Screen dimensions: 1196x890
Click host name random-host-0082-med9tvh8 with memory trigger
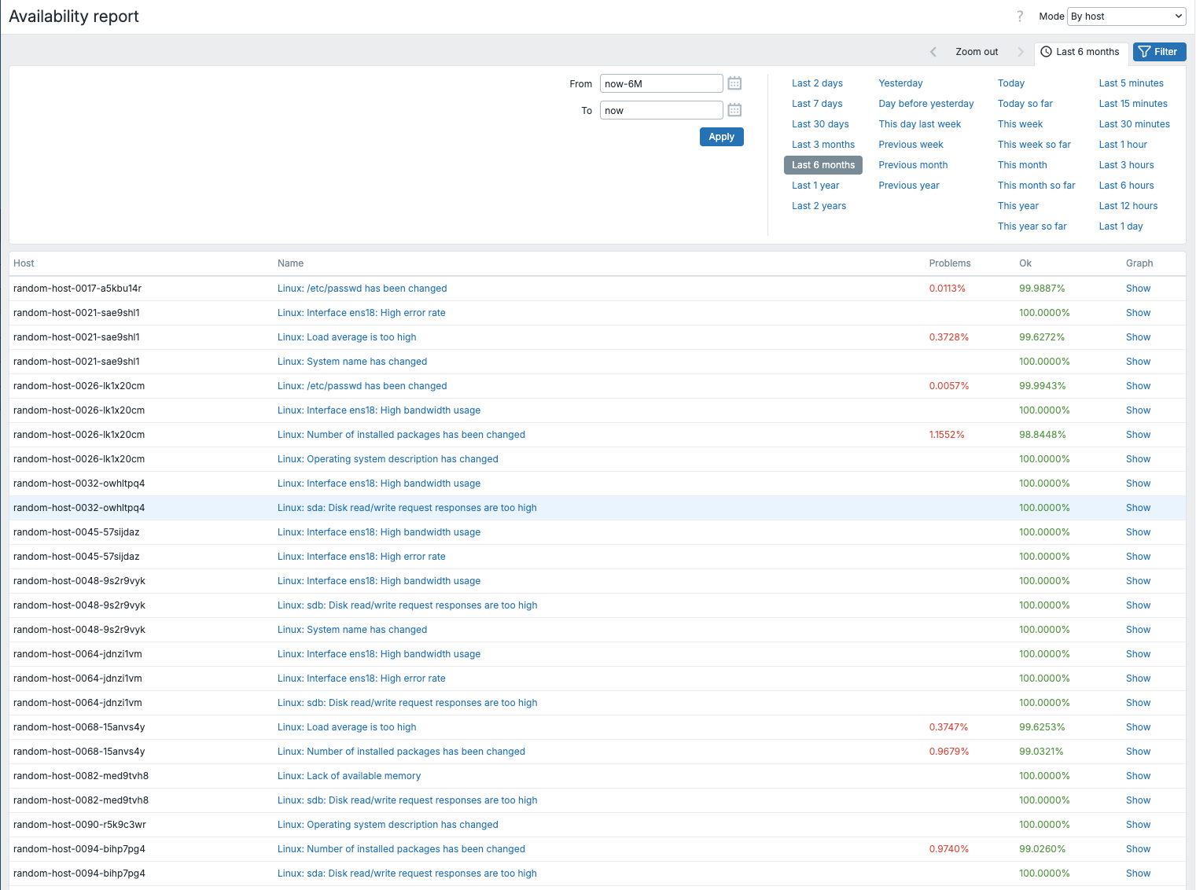(x=81, y=776)
